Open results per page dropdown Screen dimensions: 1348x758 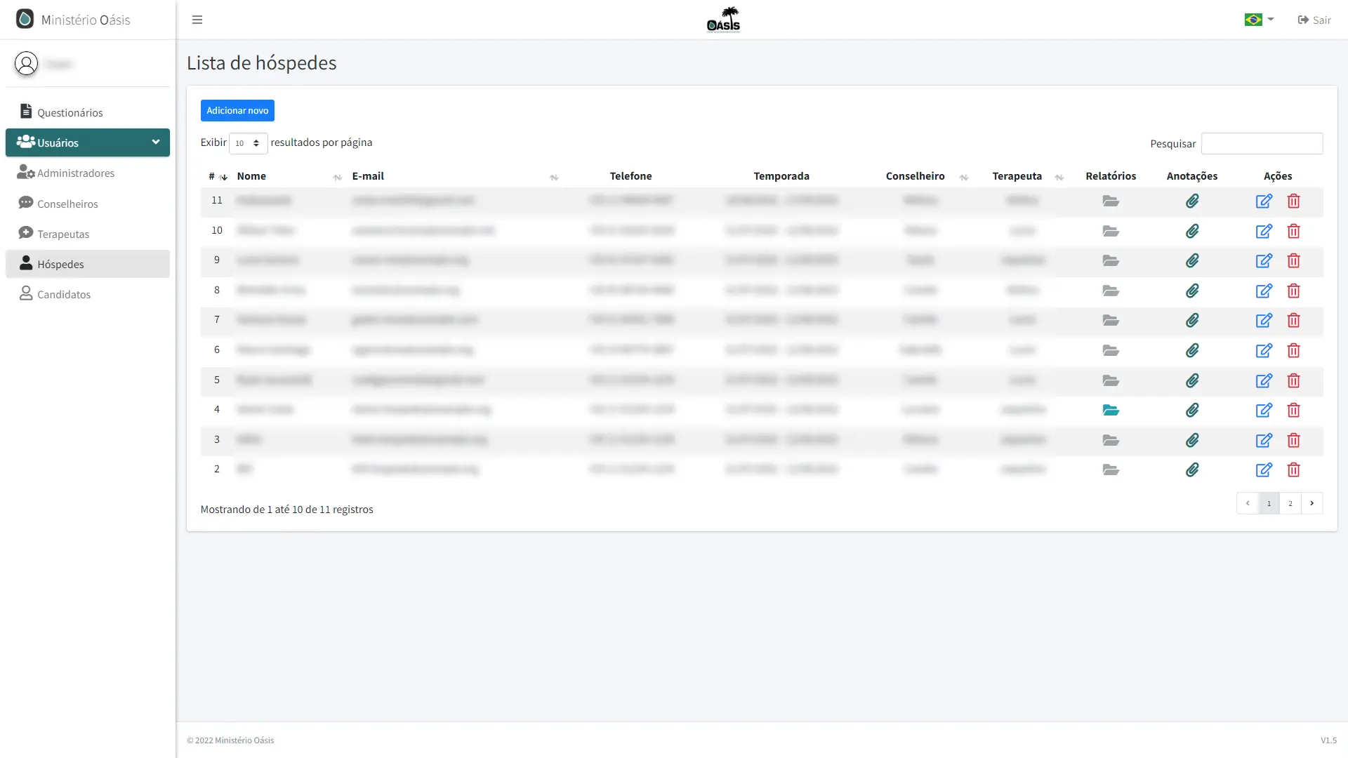point(248,143)
